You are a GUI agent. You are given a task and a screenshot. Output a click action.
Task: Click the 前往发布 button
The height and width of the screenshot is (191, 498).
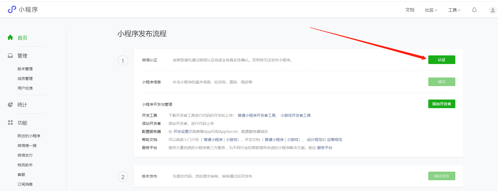(442, 176)
